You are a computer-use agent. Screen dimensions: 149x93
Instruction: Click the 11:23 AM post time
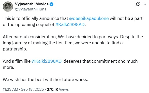(10, 89)
